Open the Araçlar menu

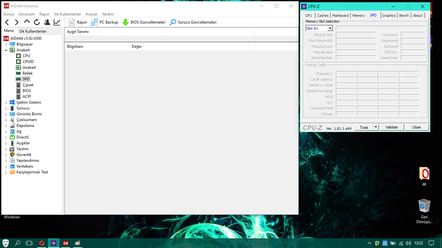tap(91, 14)
